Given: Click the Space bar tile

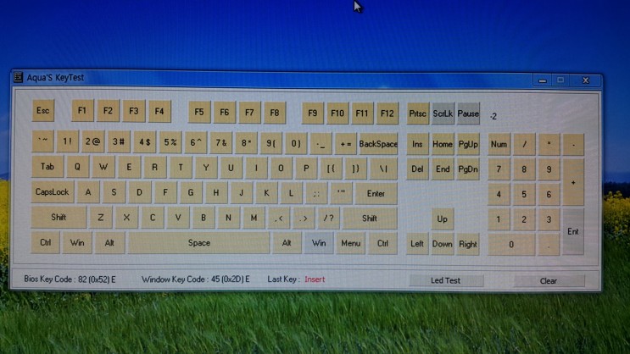Looking at the screenshot, I should coord(199,243).
